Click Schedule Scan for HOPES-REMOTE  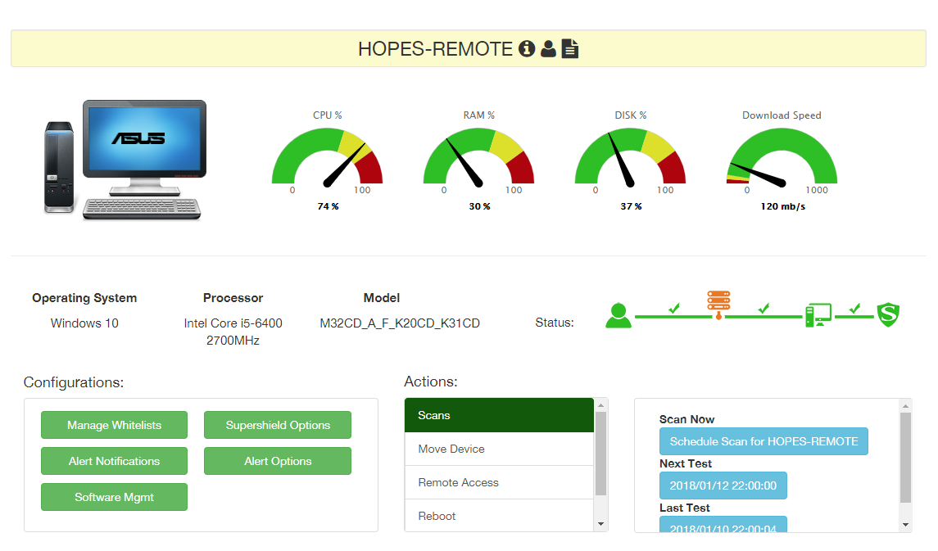click(764, 441)
